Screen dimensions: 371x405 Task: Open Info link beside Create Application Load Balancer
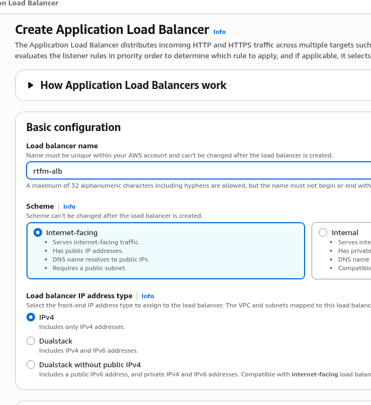click(219, 32)
